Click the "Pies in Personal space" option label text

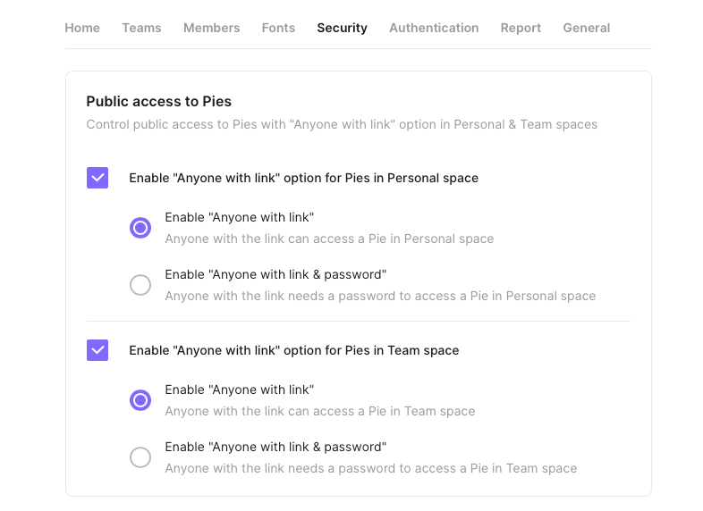pyautogui.click(x=303, y=178)
